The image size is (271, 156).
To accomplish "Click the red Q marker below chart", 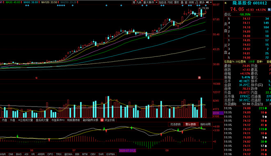I will pos(36,78).
